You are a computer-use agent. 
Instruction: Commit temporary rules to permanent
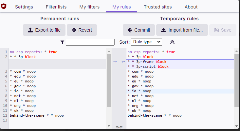[139, 30]
